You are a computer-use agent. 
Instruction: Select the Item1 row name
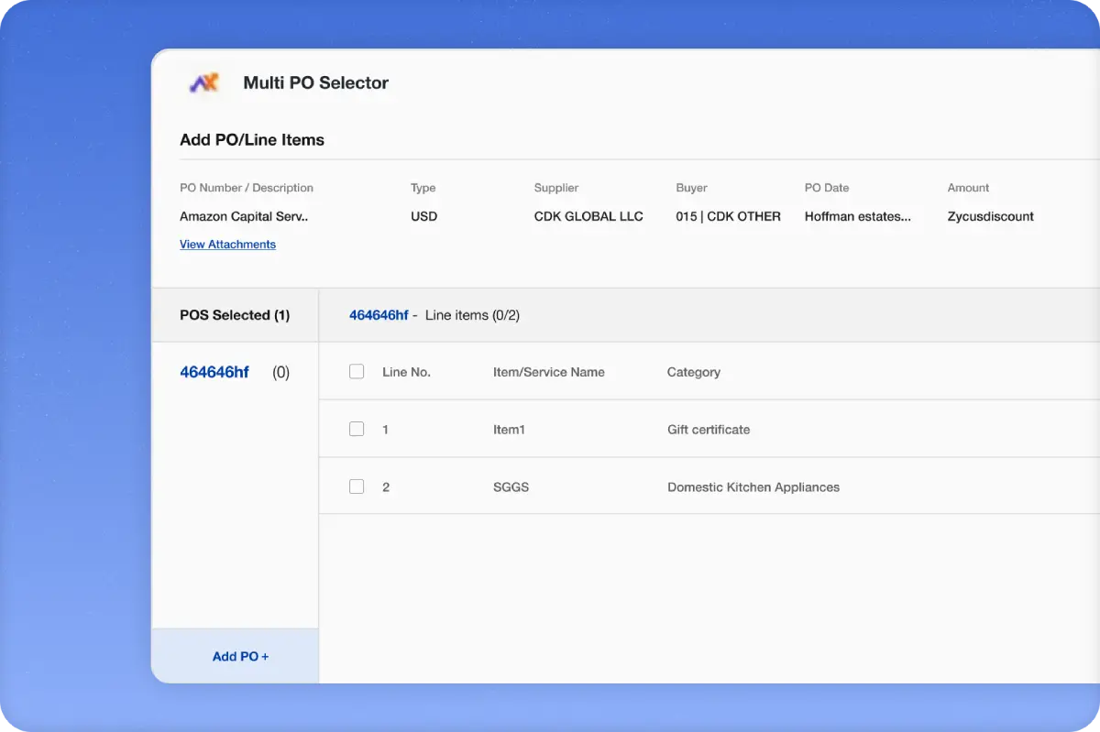509,430
